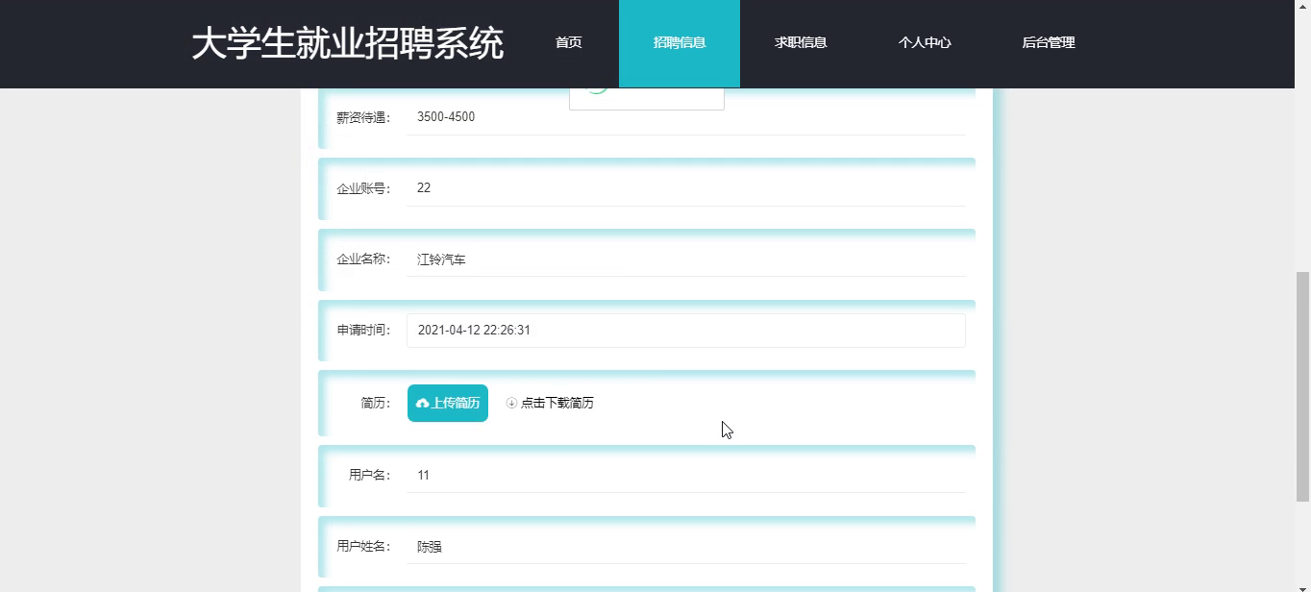Click the 用户姓名 label

363,546
